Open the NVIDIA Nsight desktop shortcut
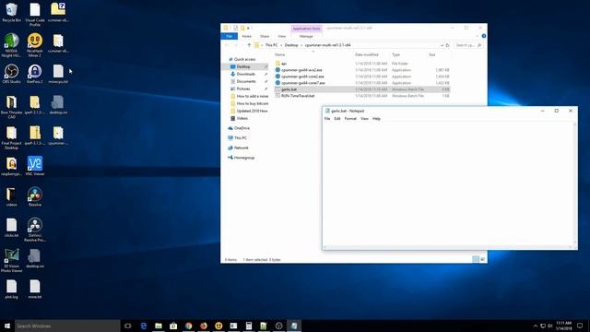 point(11,45)
